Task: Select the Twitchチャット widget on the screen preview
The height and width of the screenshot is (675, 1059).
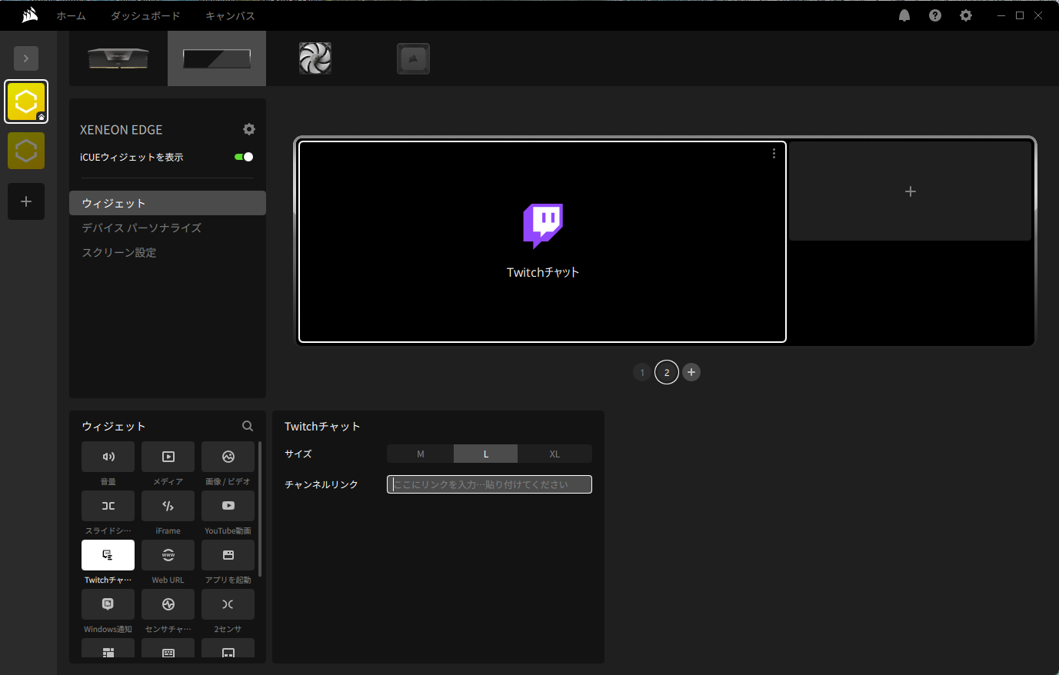Action: (542, 241)
